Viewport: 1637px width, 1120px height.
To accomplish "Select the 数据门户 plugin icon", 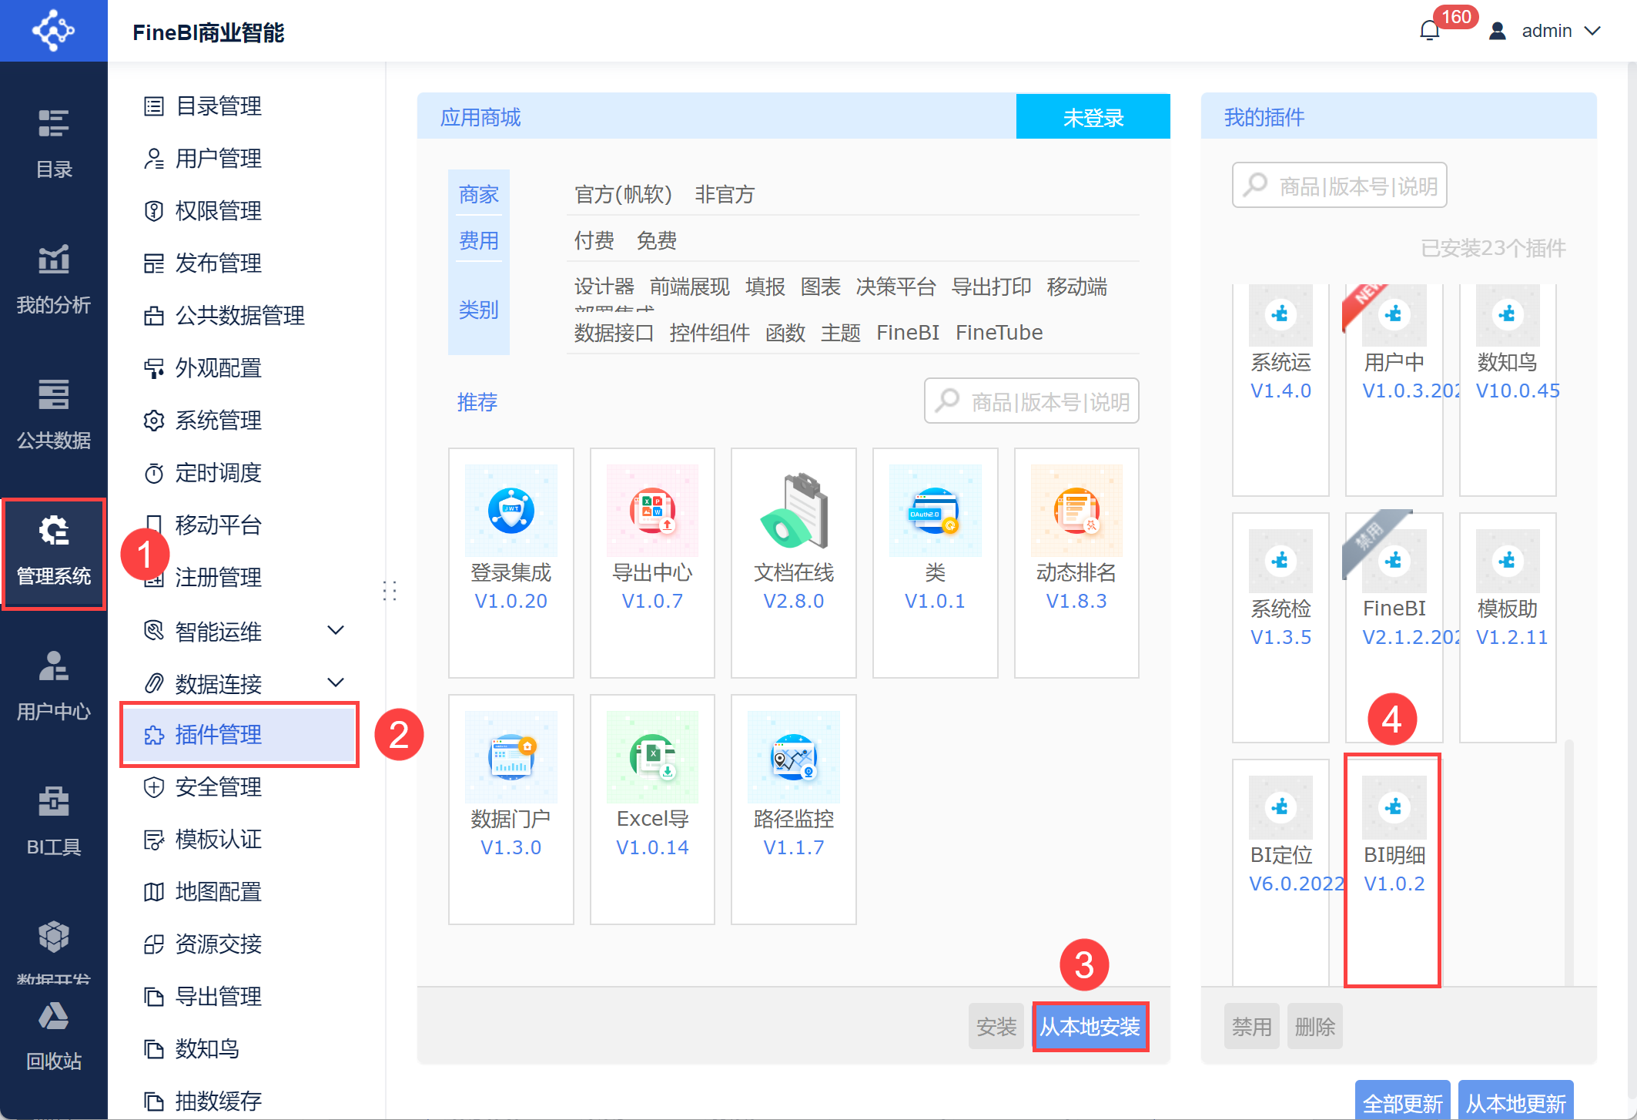I will tap(511, 757).
